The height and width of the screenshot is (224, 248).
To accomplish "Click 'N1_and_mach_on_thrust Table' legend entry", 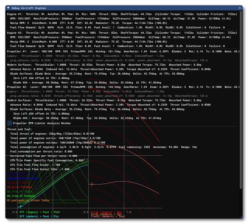I will [28, 200].
